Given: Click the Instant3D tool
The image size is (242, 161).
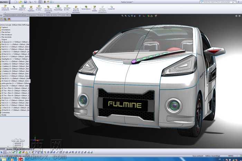Looking at the screenshot, I should coord(111,8).
